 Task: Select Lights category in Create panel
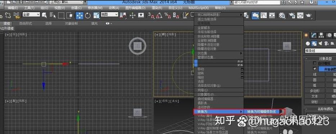(x=321, y=43)
